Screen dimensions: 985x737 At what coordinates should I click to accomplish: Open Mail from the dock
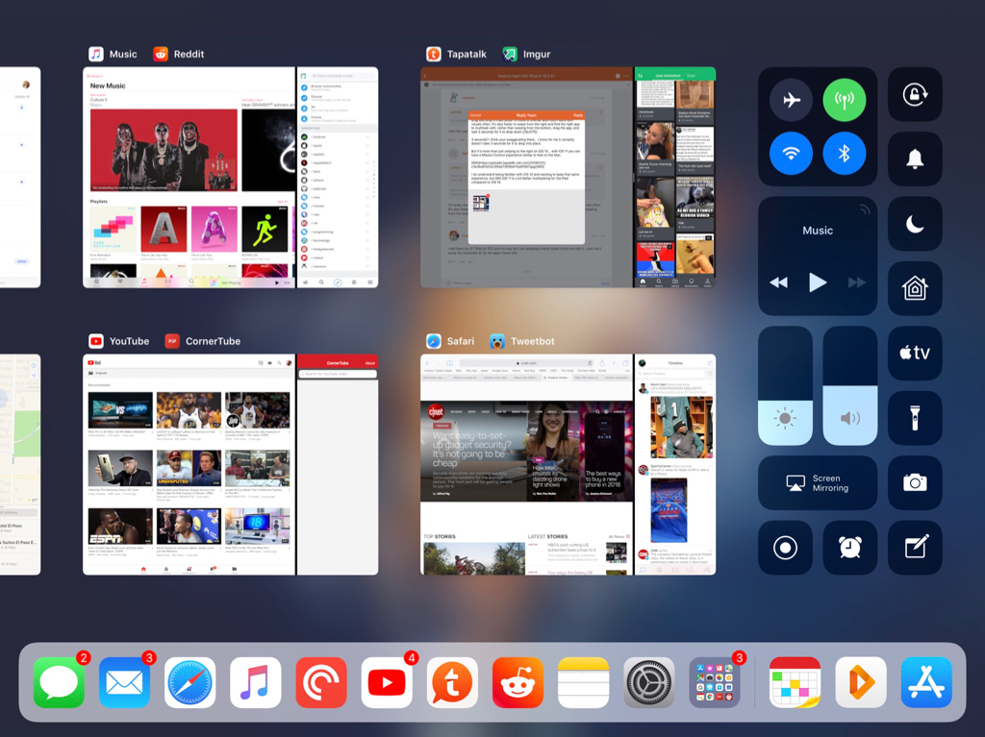124,682
